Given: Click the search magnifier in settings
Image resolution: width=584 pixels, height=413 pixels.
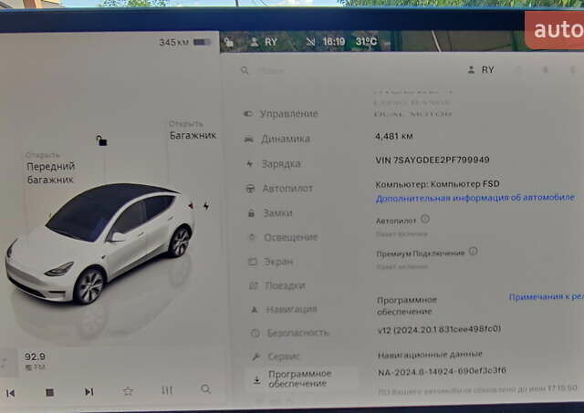Looking at the screenshot, I should coord(245,70).
